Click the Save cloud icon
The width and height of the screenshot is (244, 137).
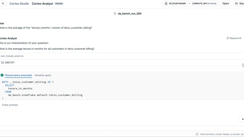pos(236,3)
